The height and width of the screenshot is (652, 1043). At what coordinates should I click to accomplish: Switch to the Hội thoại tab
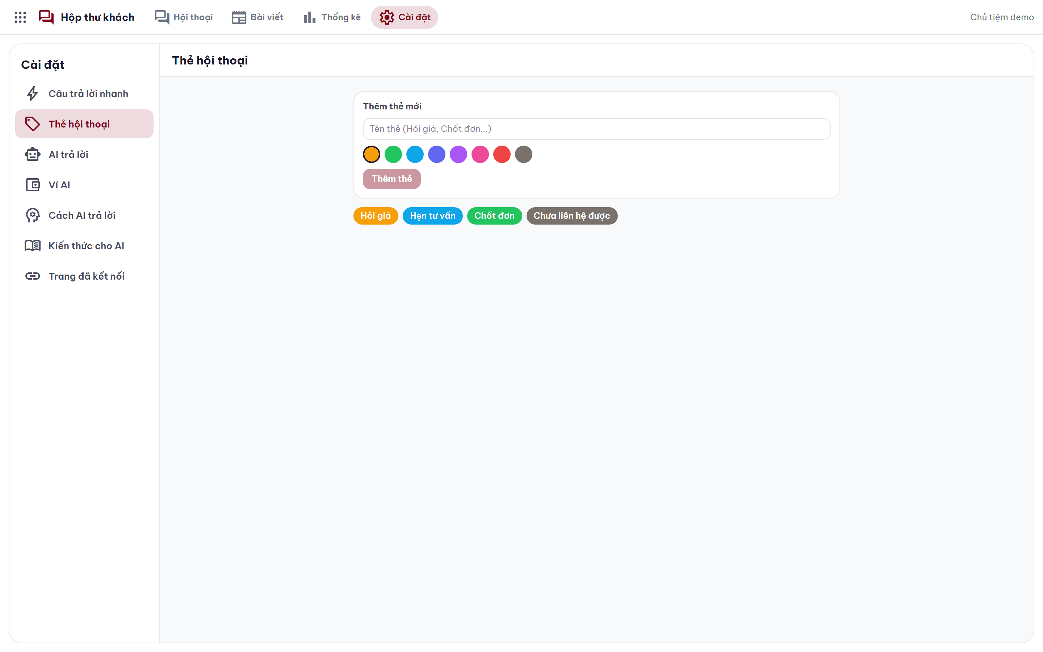pyautogui.click(x=184, y=17)
